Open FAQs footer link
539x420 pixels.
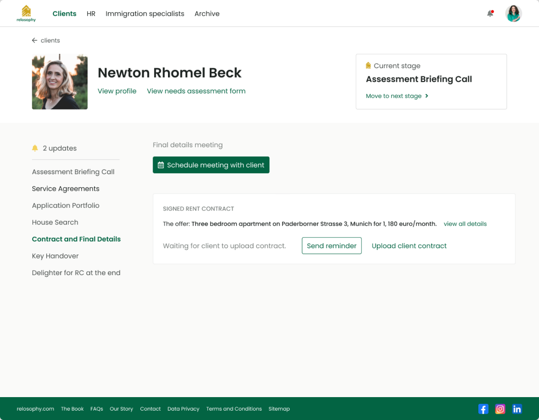point(97,409)
